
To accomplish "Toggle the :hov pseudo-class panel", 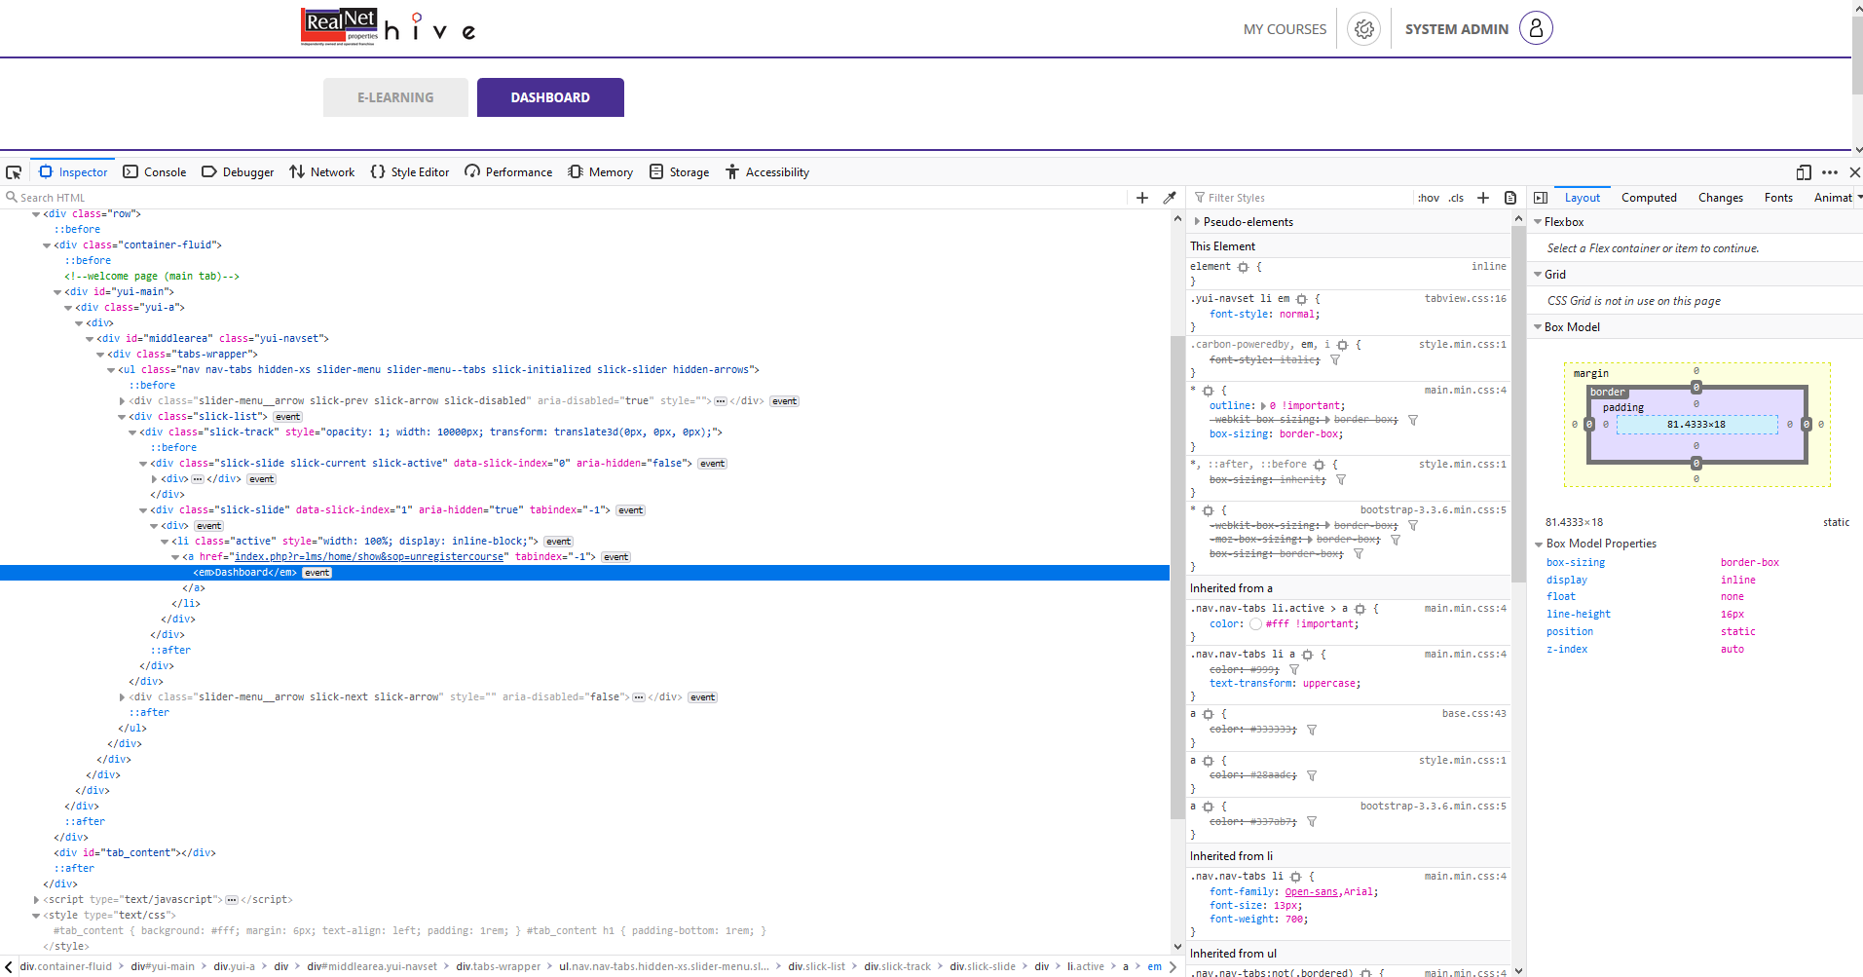I will point(1428,198).
